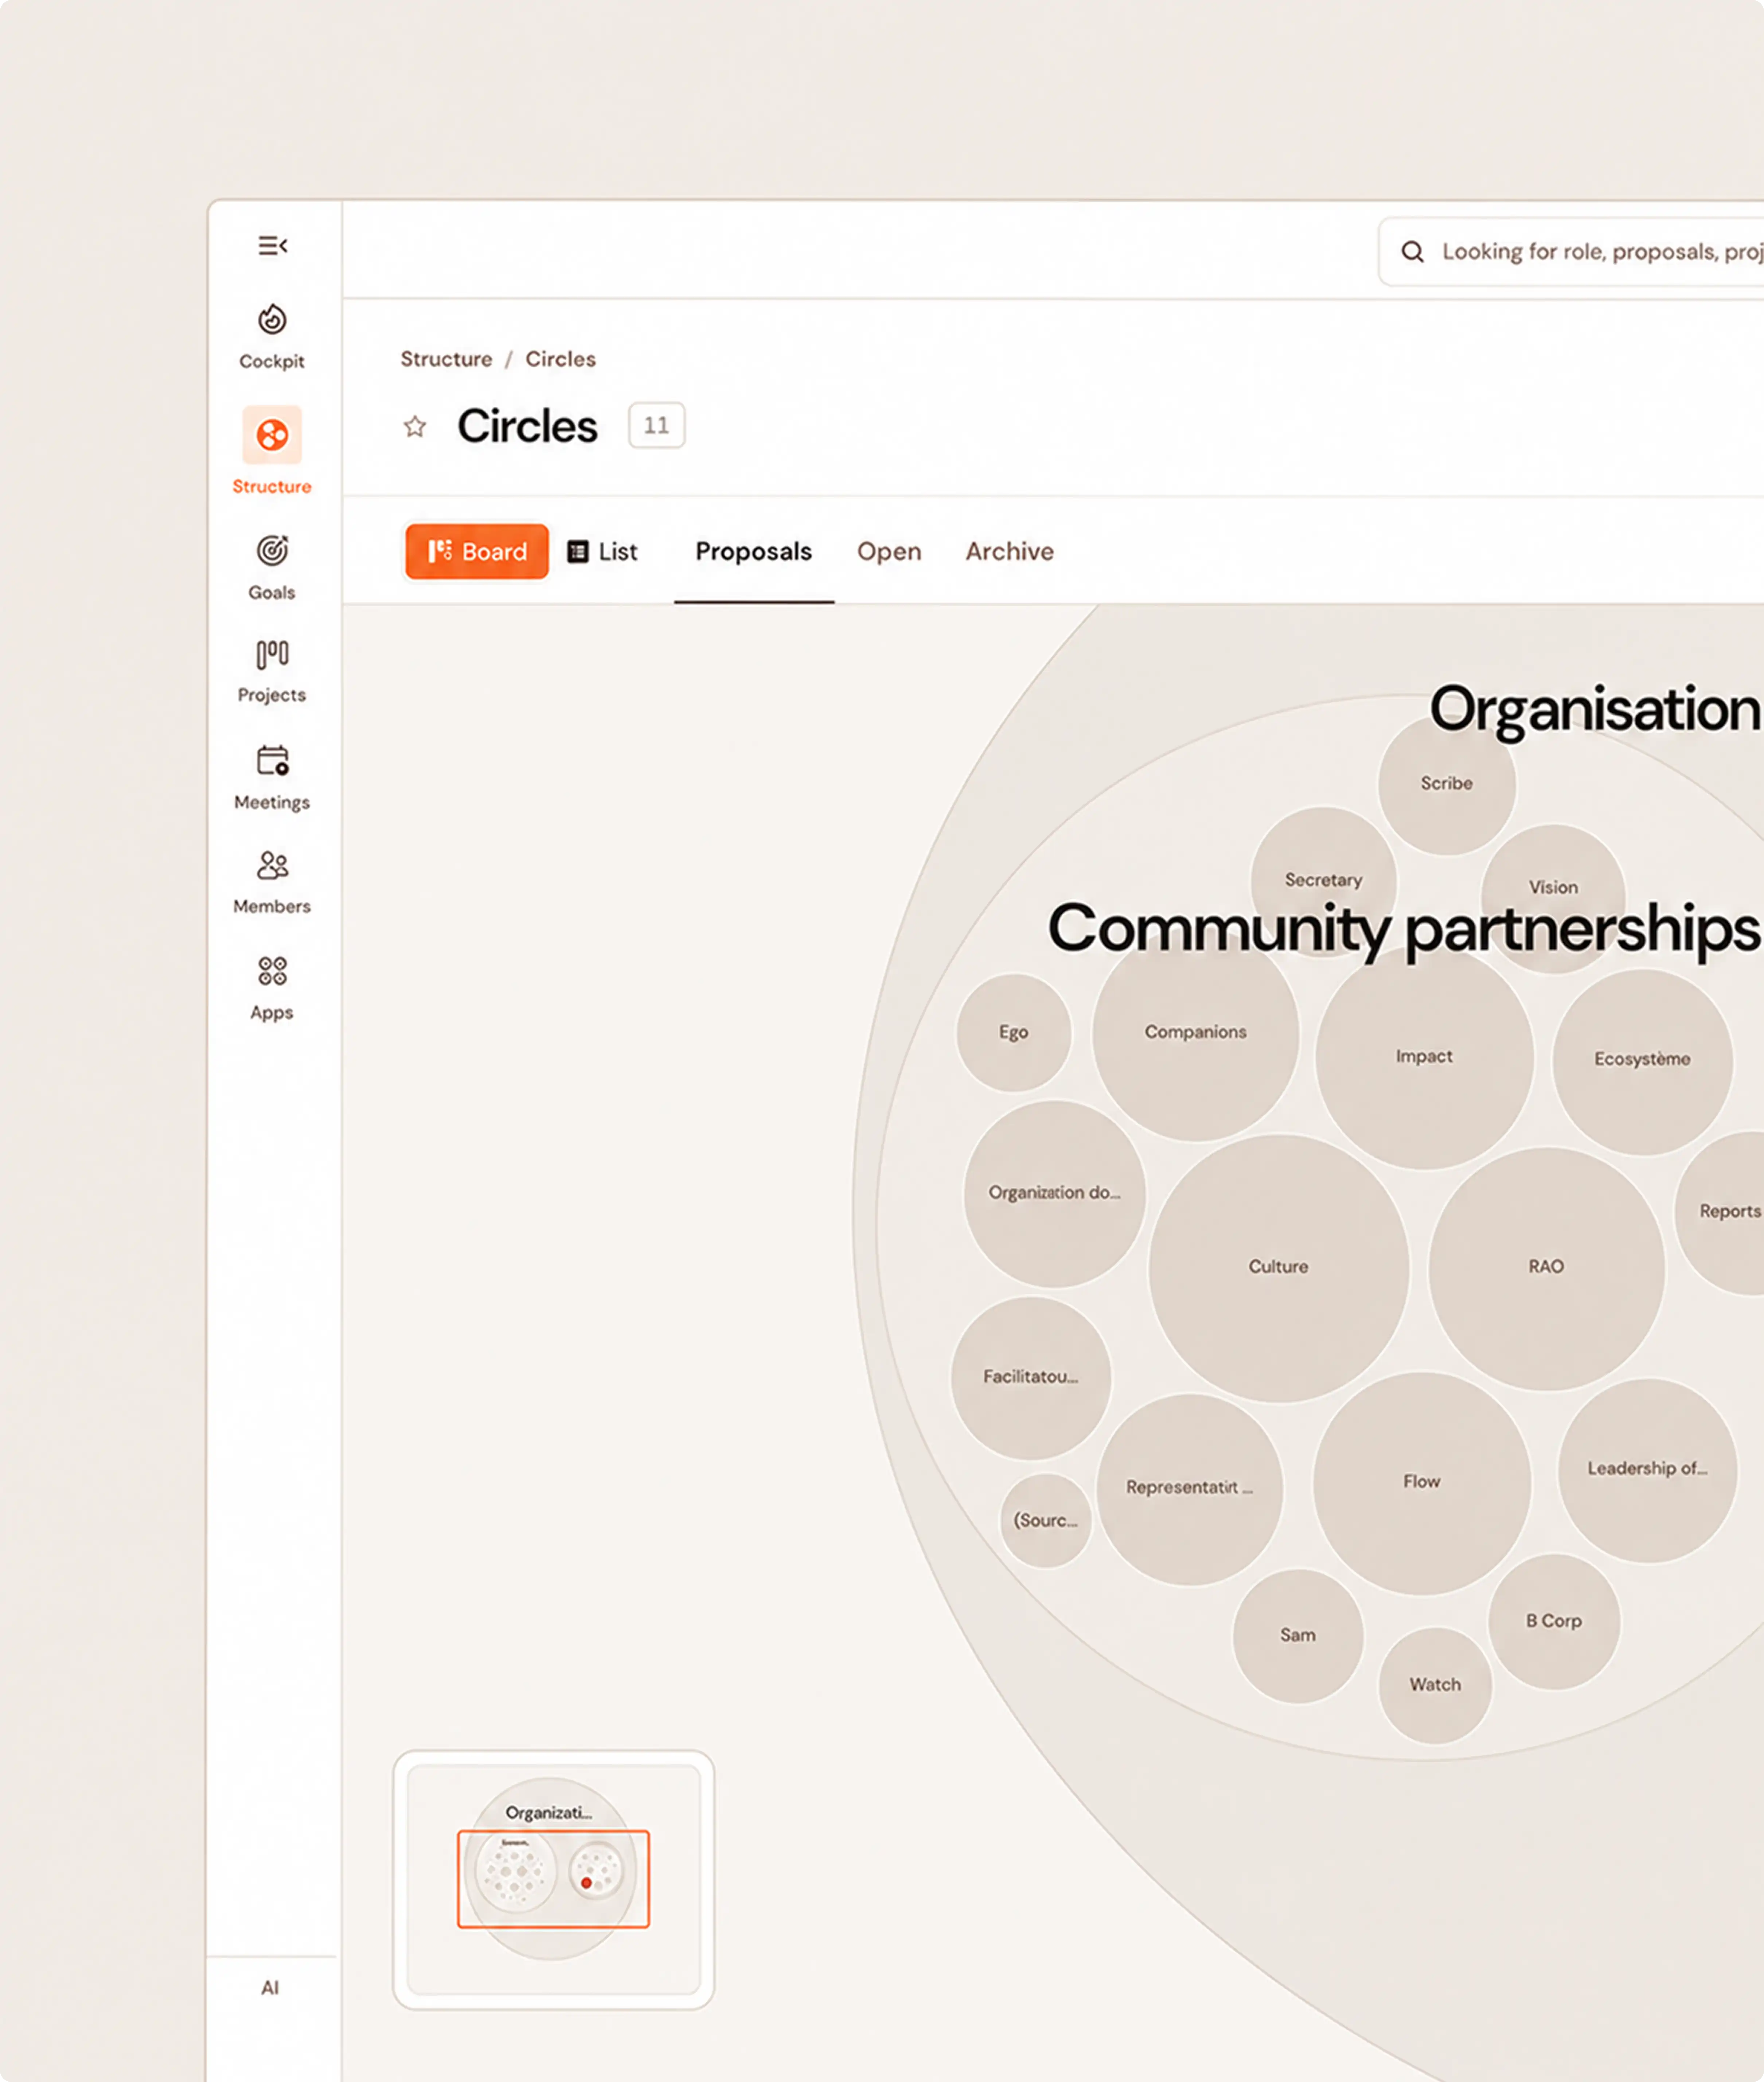This screenshot has height=2082, width=1764.
Task: Focus the role and proposals search field
Action: (x=1571, y=252)
